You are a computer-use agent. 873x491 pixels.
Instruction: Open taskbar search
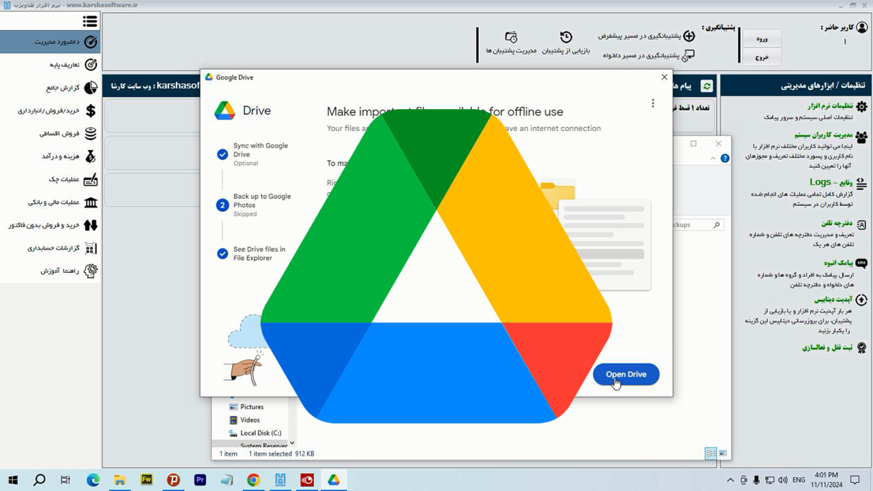click(40, 480)
